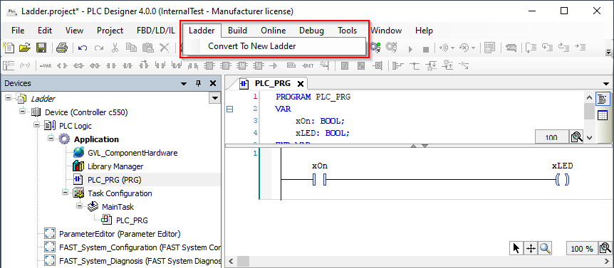Select Library Manager in device tree
This screenshot has height=268, width=614.
(115, 166)
